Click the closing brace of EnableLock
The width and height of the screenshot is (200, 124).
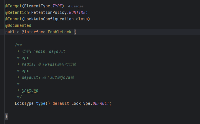pyautogui.click(x=6, y=116)
